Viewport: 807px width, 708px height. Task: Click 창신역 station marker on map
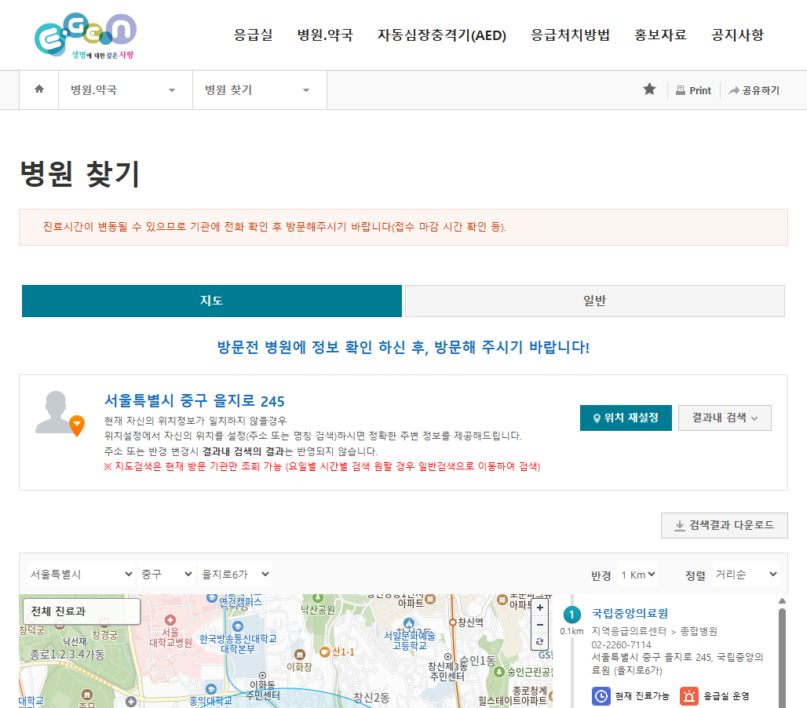tap(453, 622)
